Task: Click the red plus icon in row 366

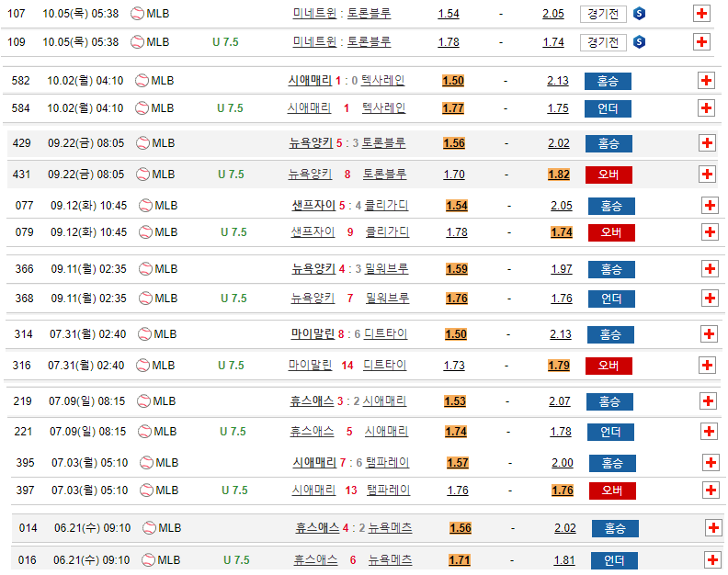Action: (x=709, y=269)
